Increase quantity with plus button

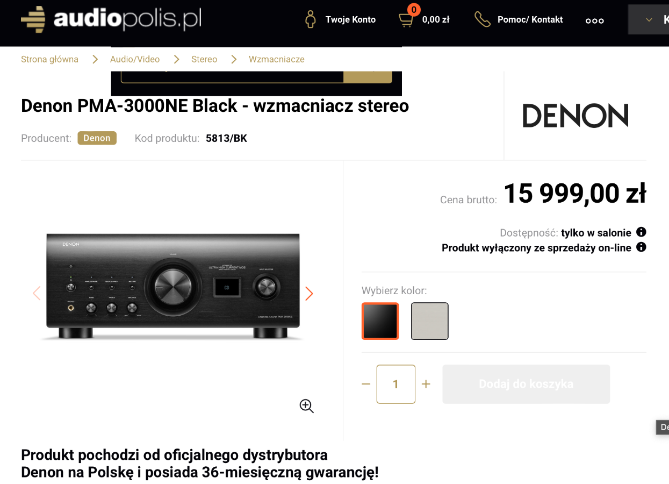pos(426,384)
